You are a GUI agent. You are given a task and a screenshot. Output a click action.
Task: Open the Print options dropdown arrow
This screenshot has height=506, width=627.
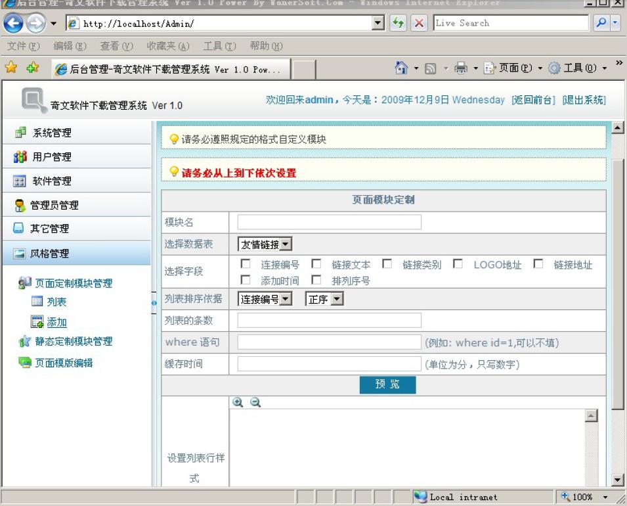[475, 68]
